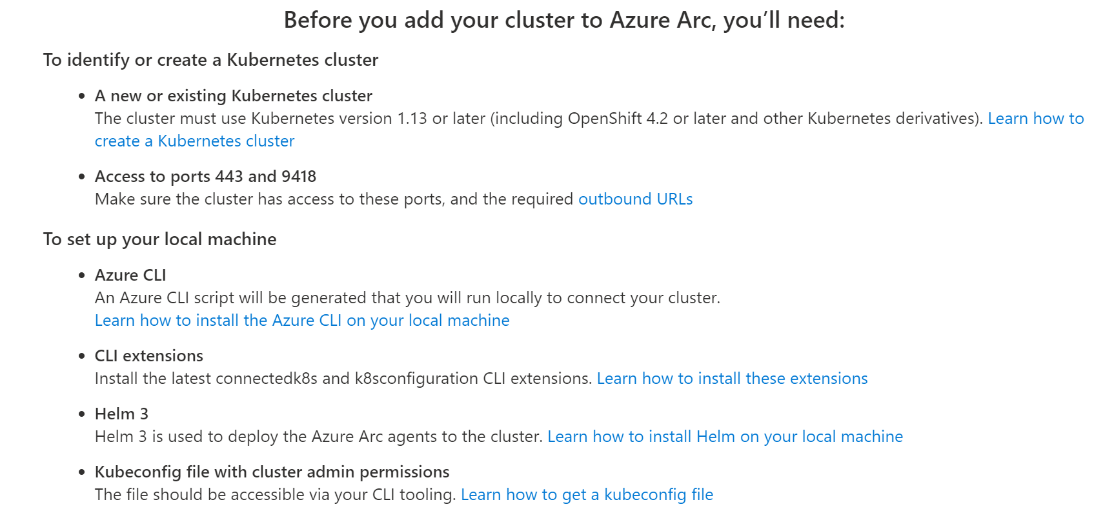Click the 'Helm 3' bullet title
The height and width of the screenshot is (531, 1114).
pos(121,414)
